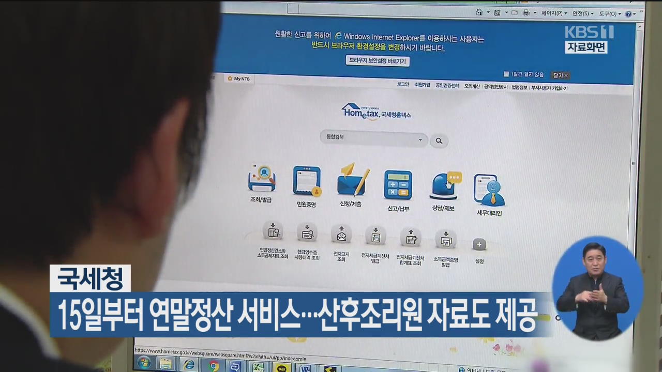The height and width of the screenshot is (372, 662).
Task: Click the IE print toolbar icon
Action: coord(525,13)
